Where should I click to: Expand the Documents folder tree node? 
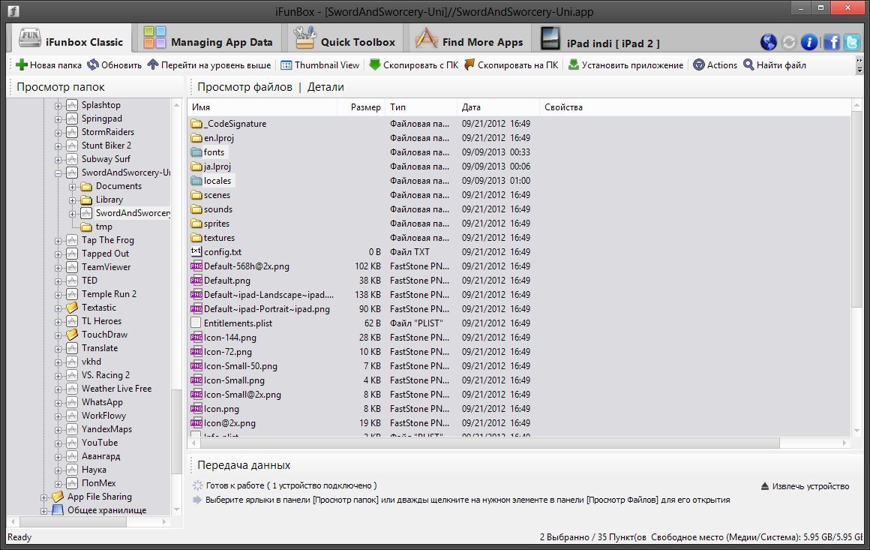coord(73,186)
